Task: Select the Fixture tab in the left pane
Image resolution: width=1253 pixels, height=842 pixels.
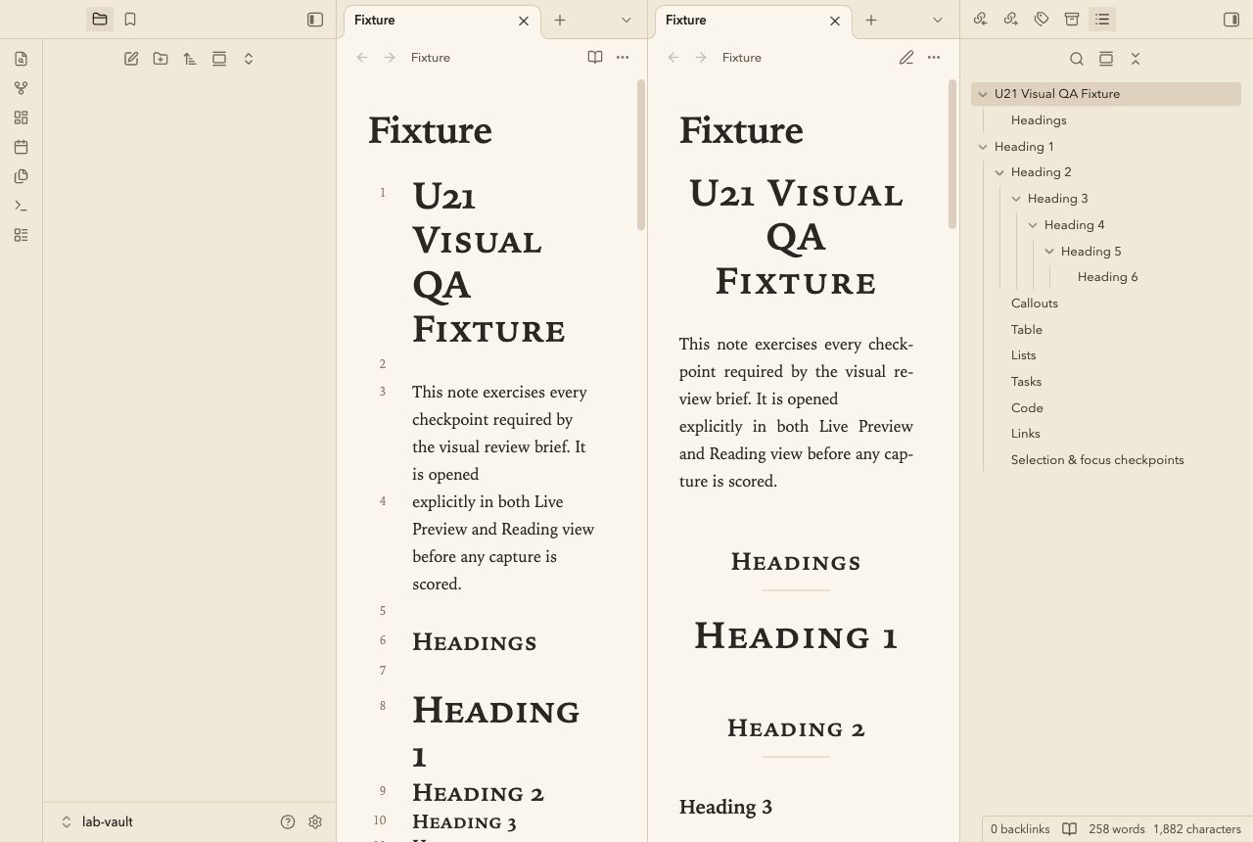Action: point(442,21)
